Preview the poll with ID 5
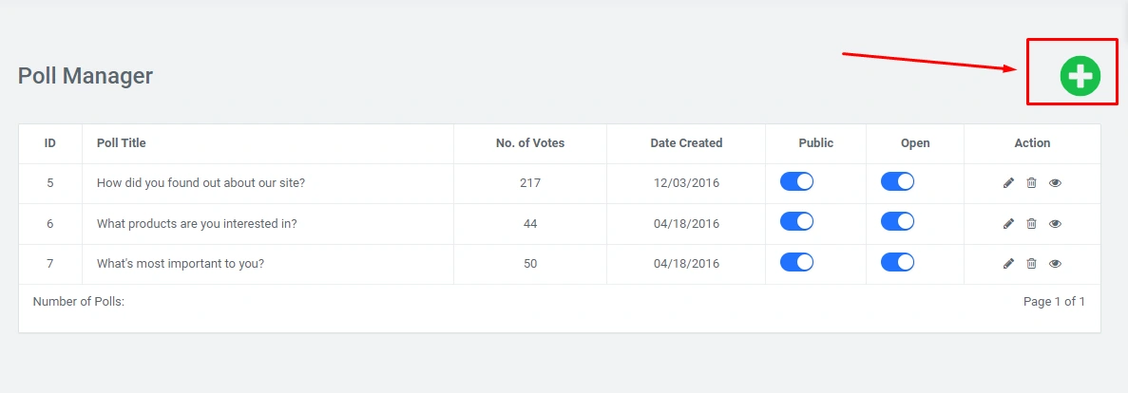This screenshot has height=393, width=1128. (1055, 183)
